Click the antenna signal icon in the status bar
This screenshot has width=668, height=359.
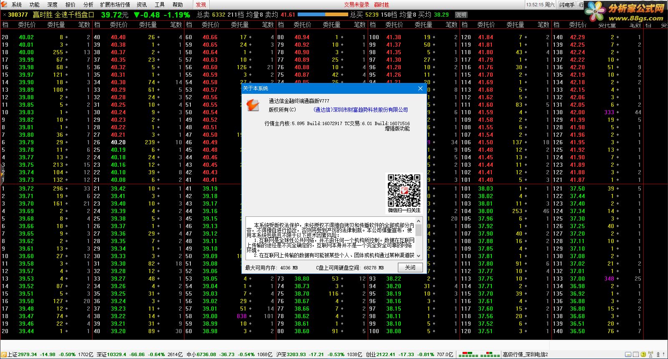(651, 354)
